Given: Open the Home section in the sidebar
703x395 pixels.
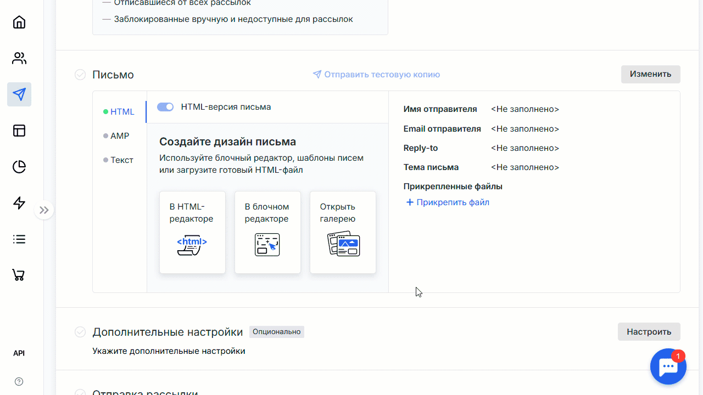Looking at the screenshot, I should [19, 22].
